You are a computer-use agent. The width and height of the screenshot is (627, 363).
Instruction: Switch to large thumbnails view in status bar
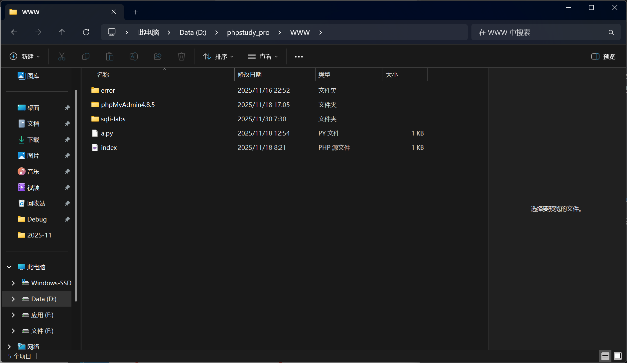click(618, 356)
